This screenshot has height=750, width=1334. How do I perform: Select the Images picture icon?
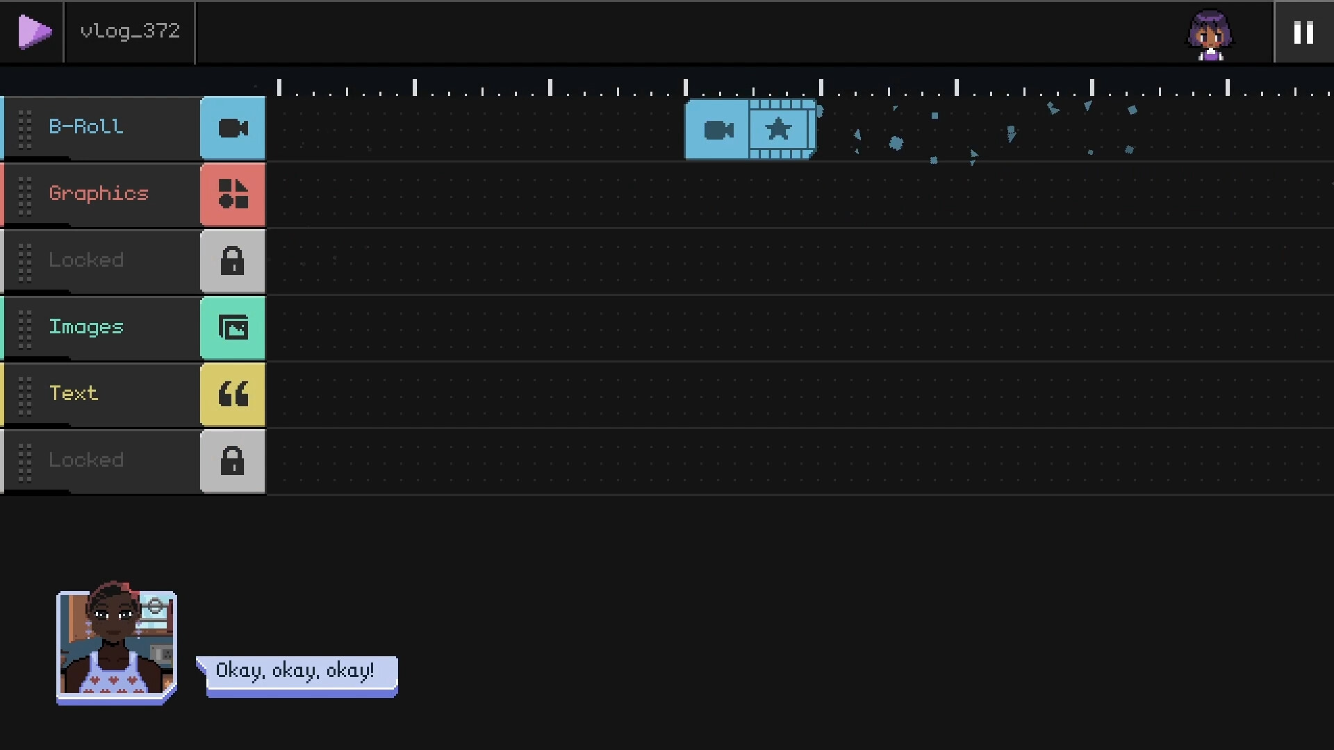click(233, 328)
